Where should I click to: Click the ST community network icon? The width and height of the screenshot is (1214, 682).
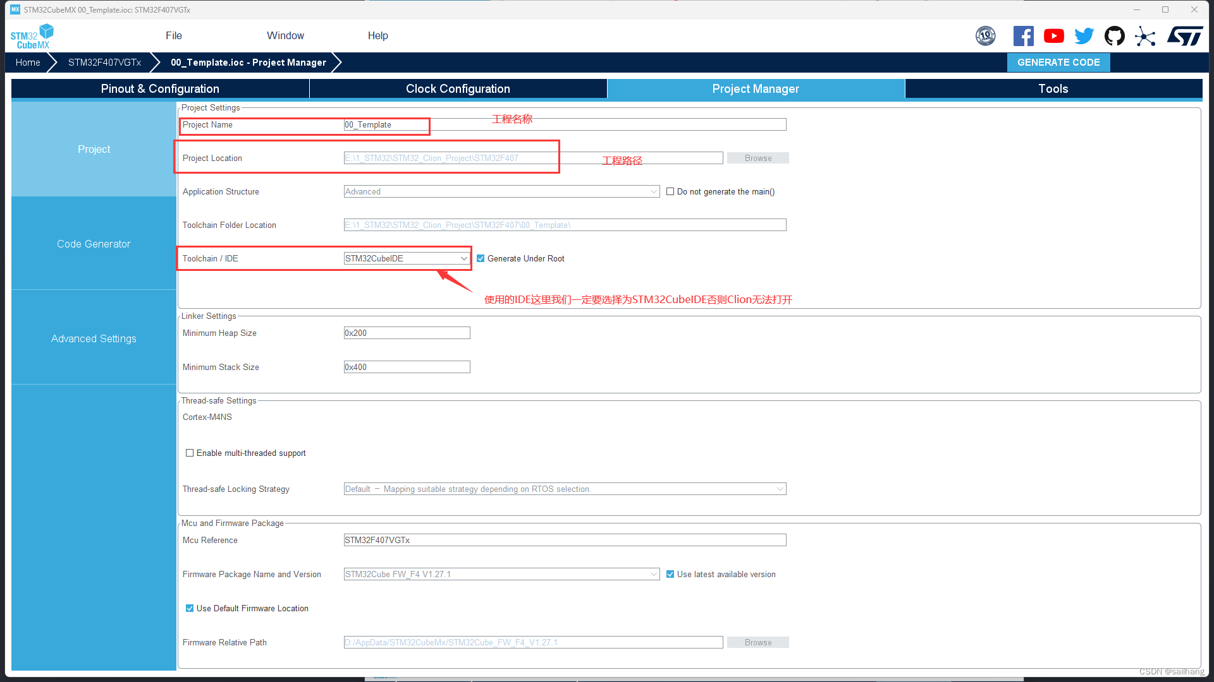point(1145,36)
